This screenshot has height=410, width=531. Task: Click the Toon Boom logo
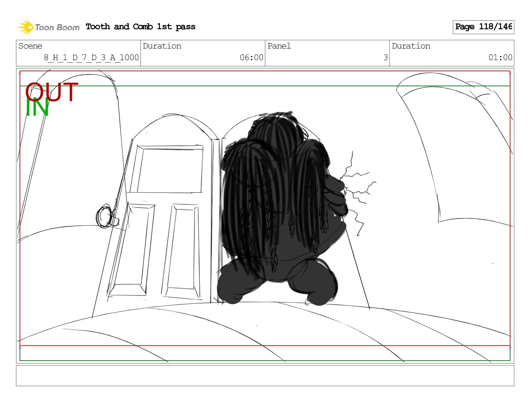coord(48,27)
